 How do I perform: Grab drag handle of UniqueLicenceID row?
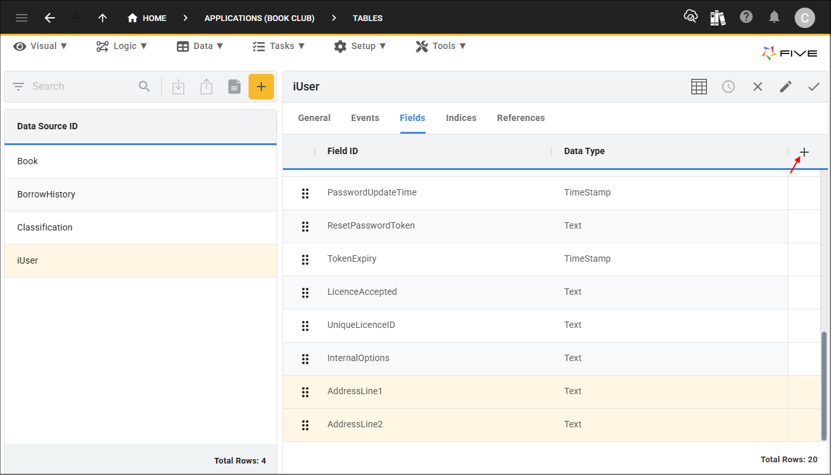click(x=305, y=325)
